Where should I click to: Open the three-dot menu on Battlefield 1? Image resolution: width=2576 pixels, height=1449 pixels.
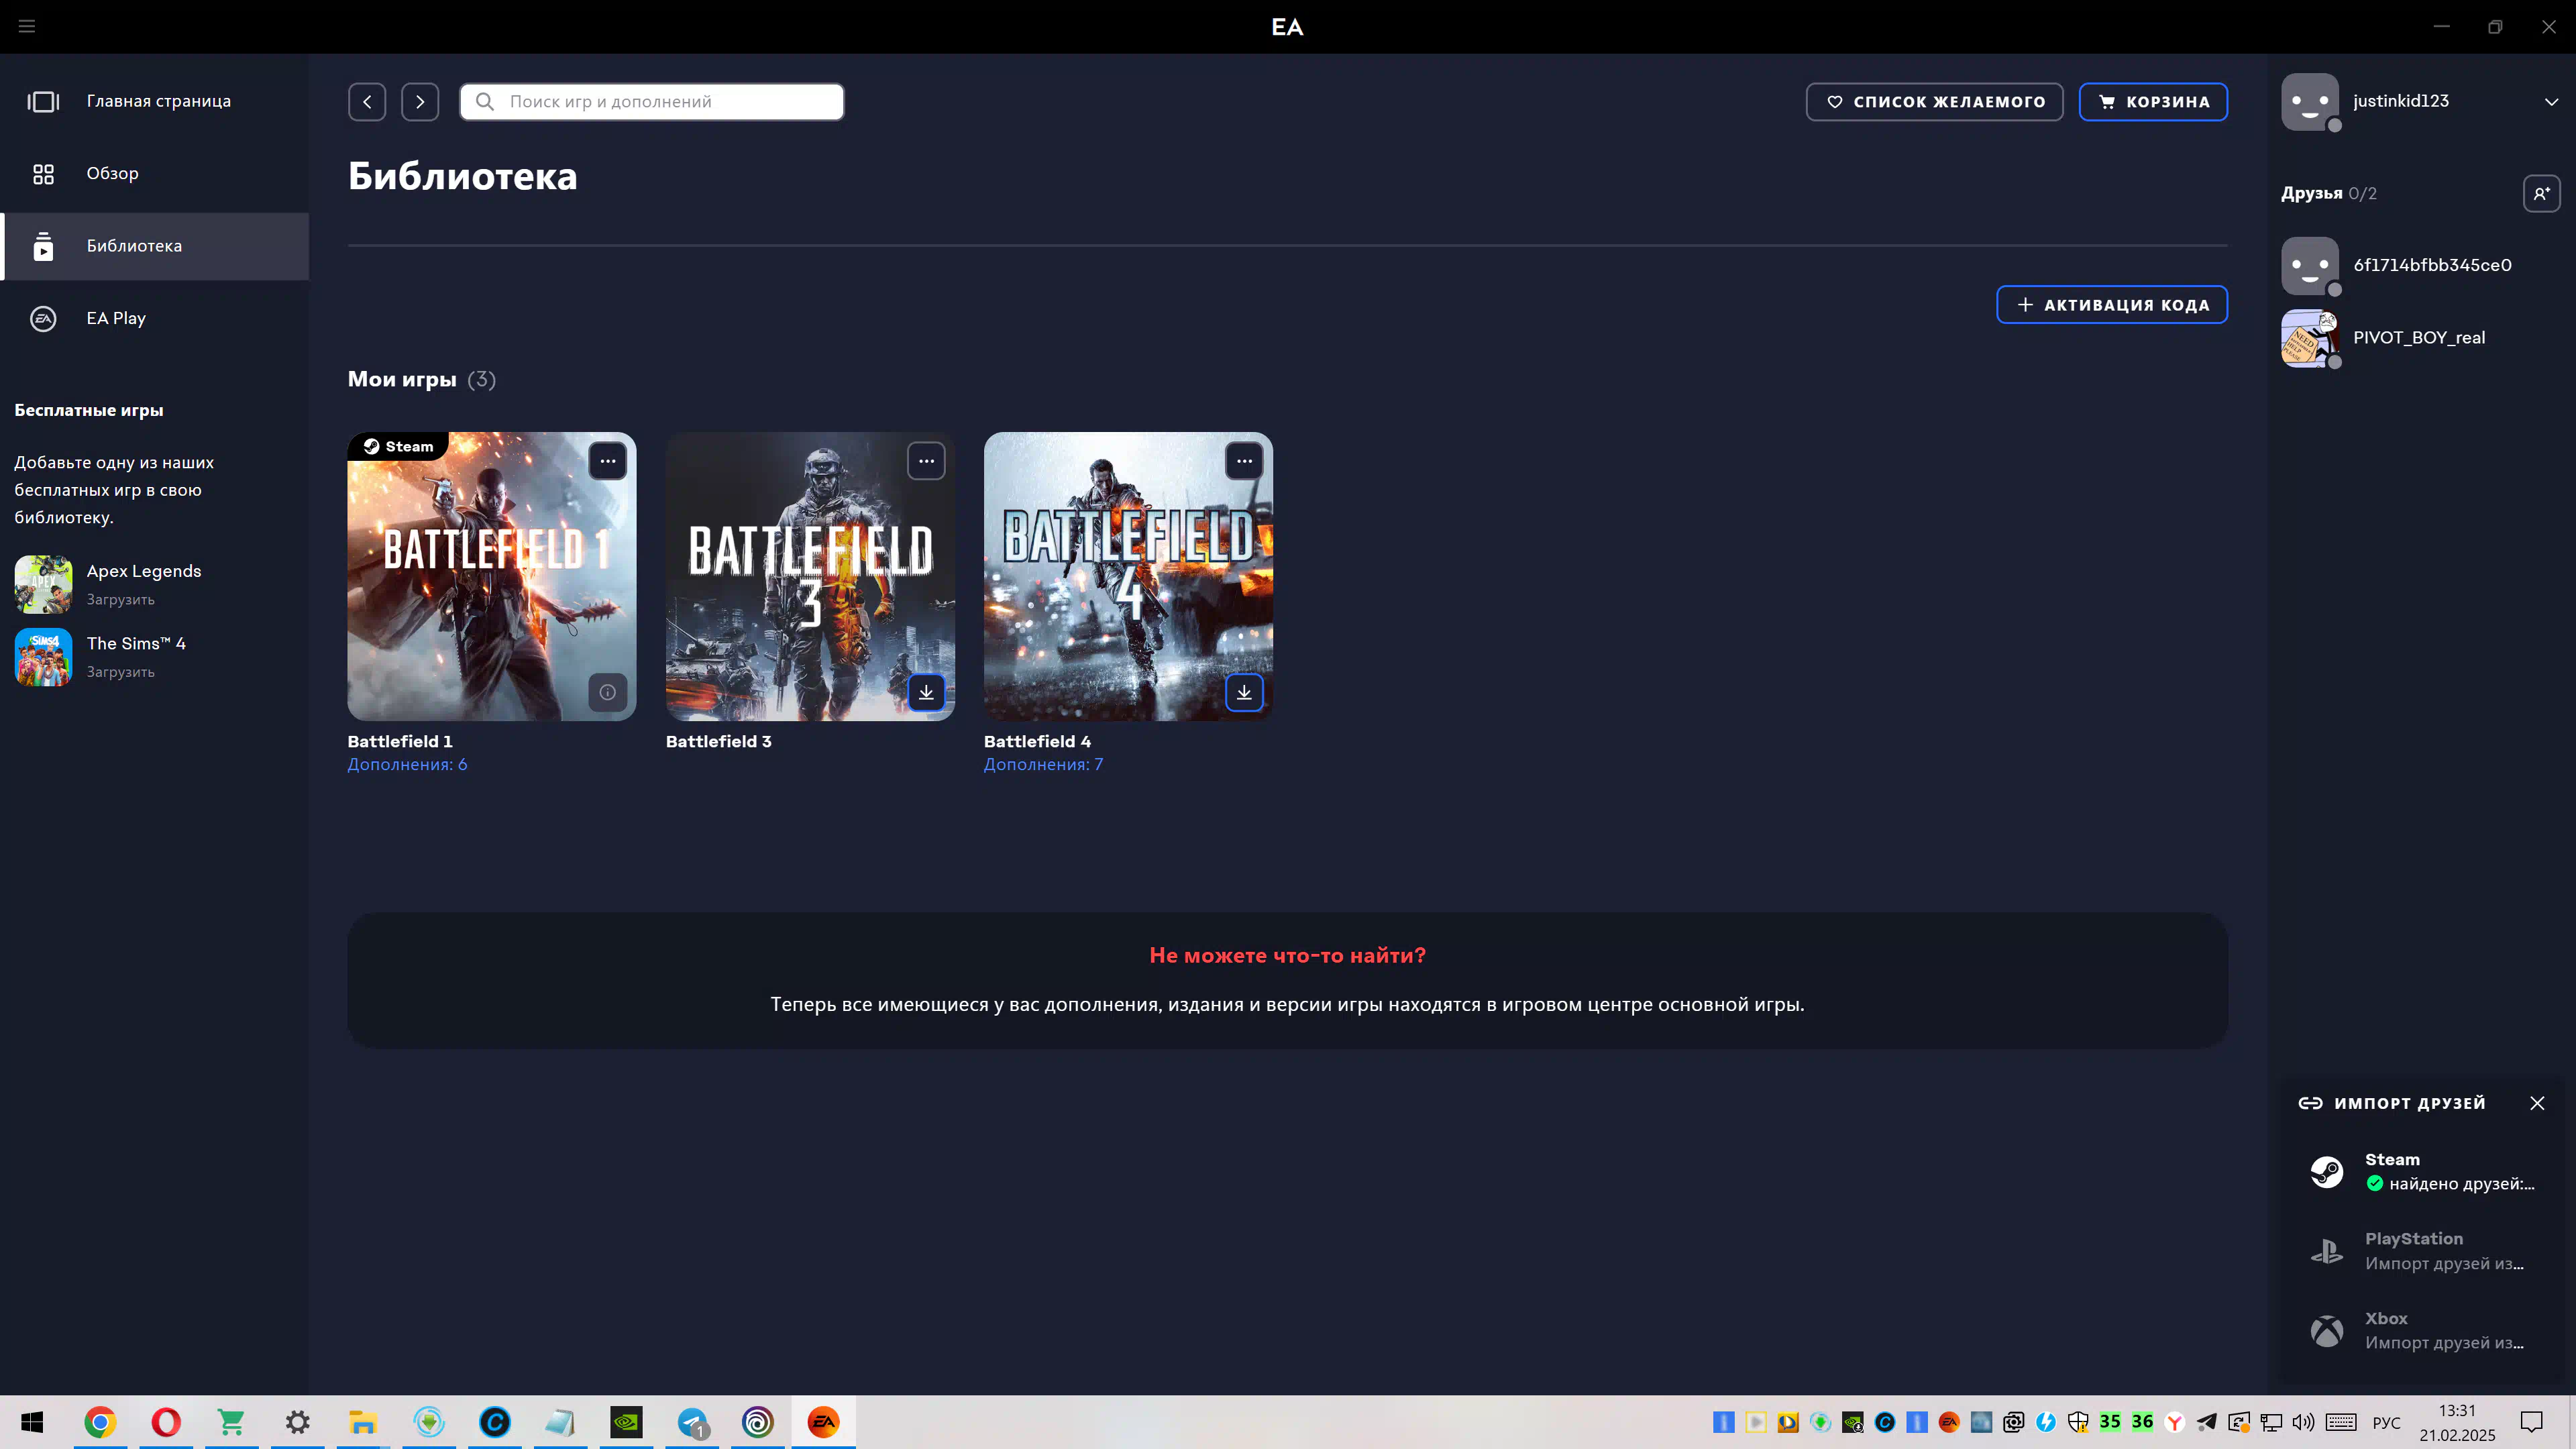pos(607,461)
